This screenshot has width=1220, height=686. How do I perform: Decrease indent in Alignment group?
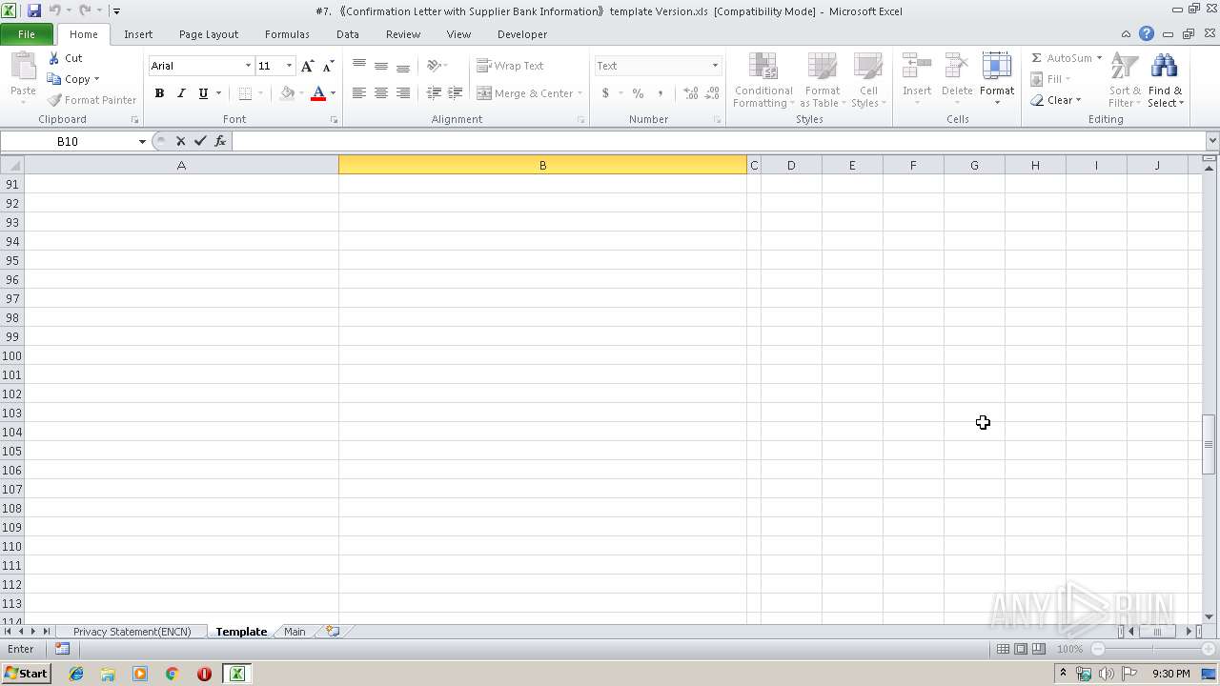click(434, 93)
